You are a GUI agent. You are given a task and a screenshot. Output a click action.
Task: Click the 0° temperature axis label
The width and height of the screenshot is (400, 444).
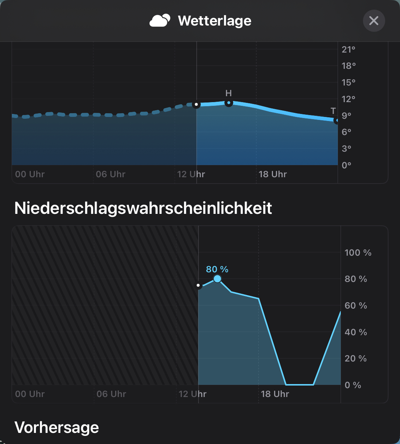click(x=346, y=165)
